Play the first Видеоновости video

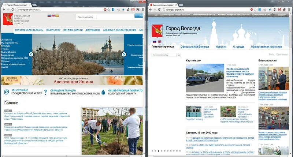pyautogui.click(x=274, y=78)
